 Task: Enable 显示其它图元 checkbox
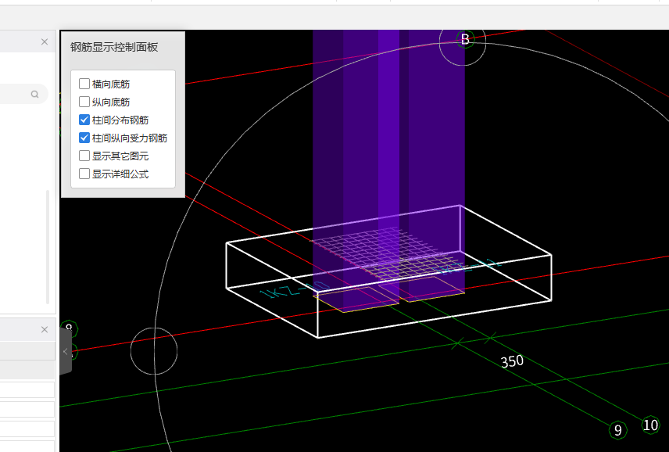point(84,156)
